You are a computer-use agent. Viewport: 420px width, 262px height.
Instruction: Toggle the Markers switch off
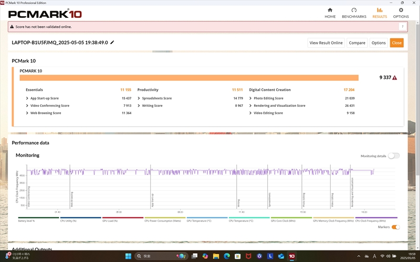pyautogui.click(x=396, y=227)
